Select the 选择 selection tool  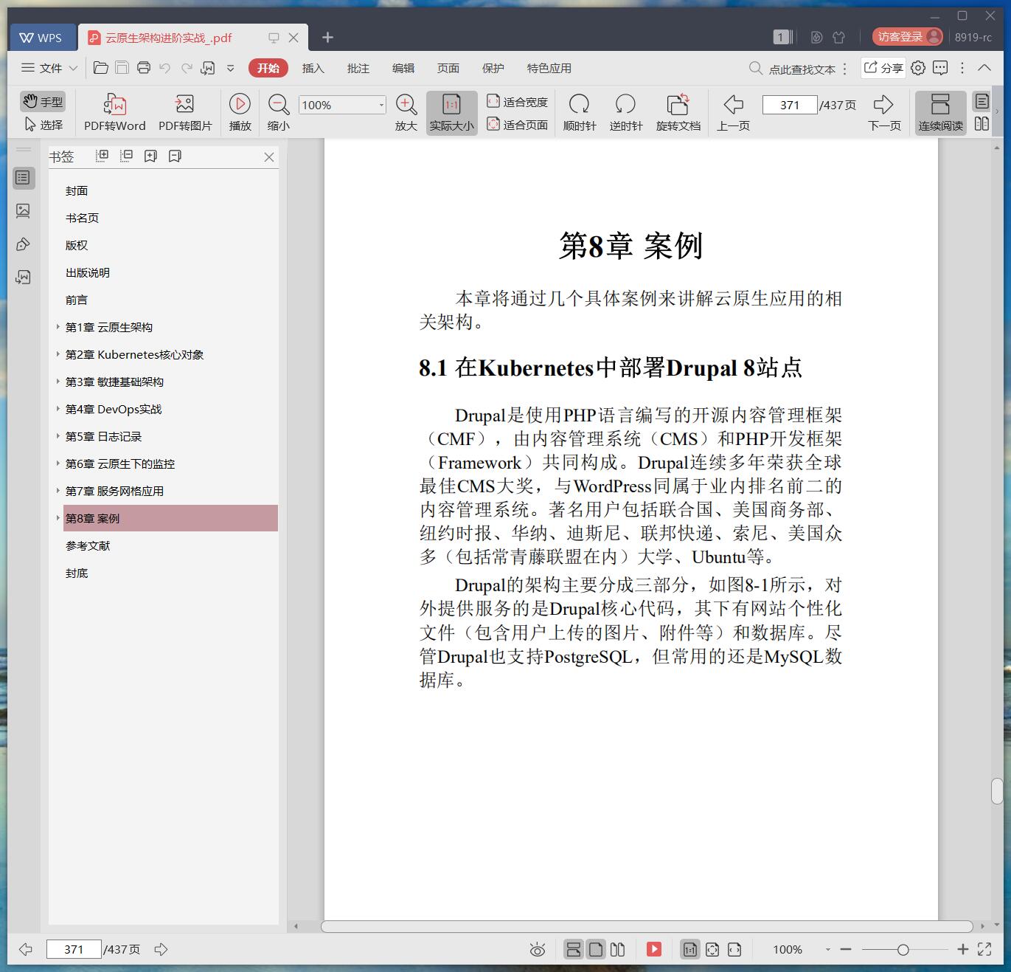point(43,124)
